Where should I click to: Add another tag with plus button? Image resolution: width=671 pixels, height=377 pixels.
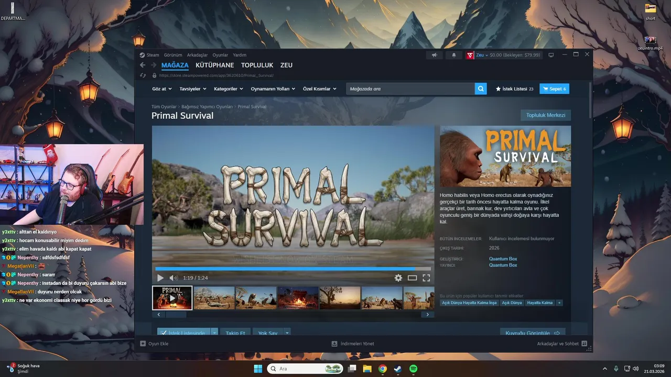pos(559,303)
